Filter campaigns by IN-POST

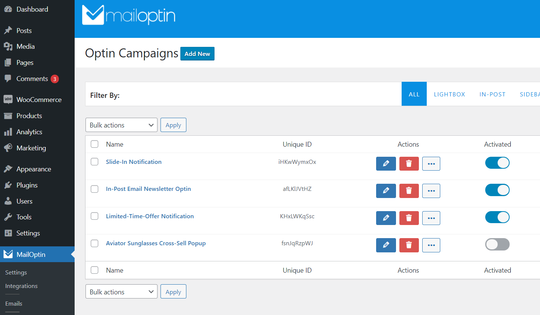coord(492,94)
